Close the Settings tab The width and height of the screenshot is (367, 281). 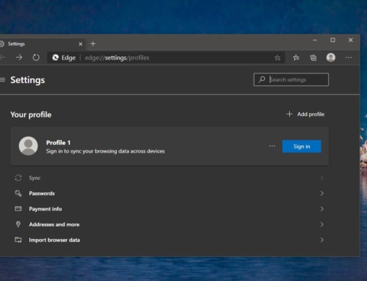pos(81,44)
